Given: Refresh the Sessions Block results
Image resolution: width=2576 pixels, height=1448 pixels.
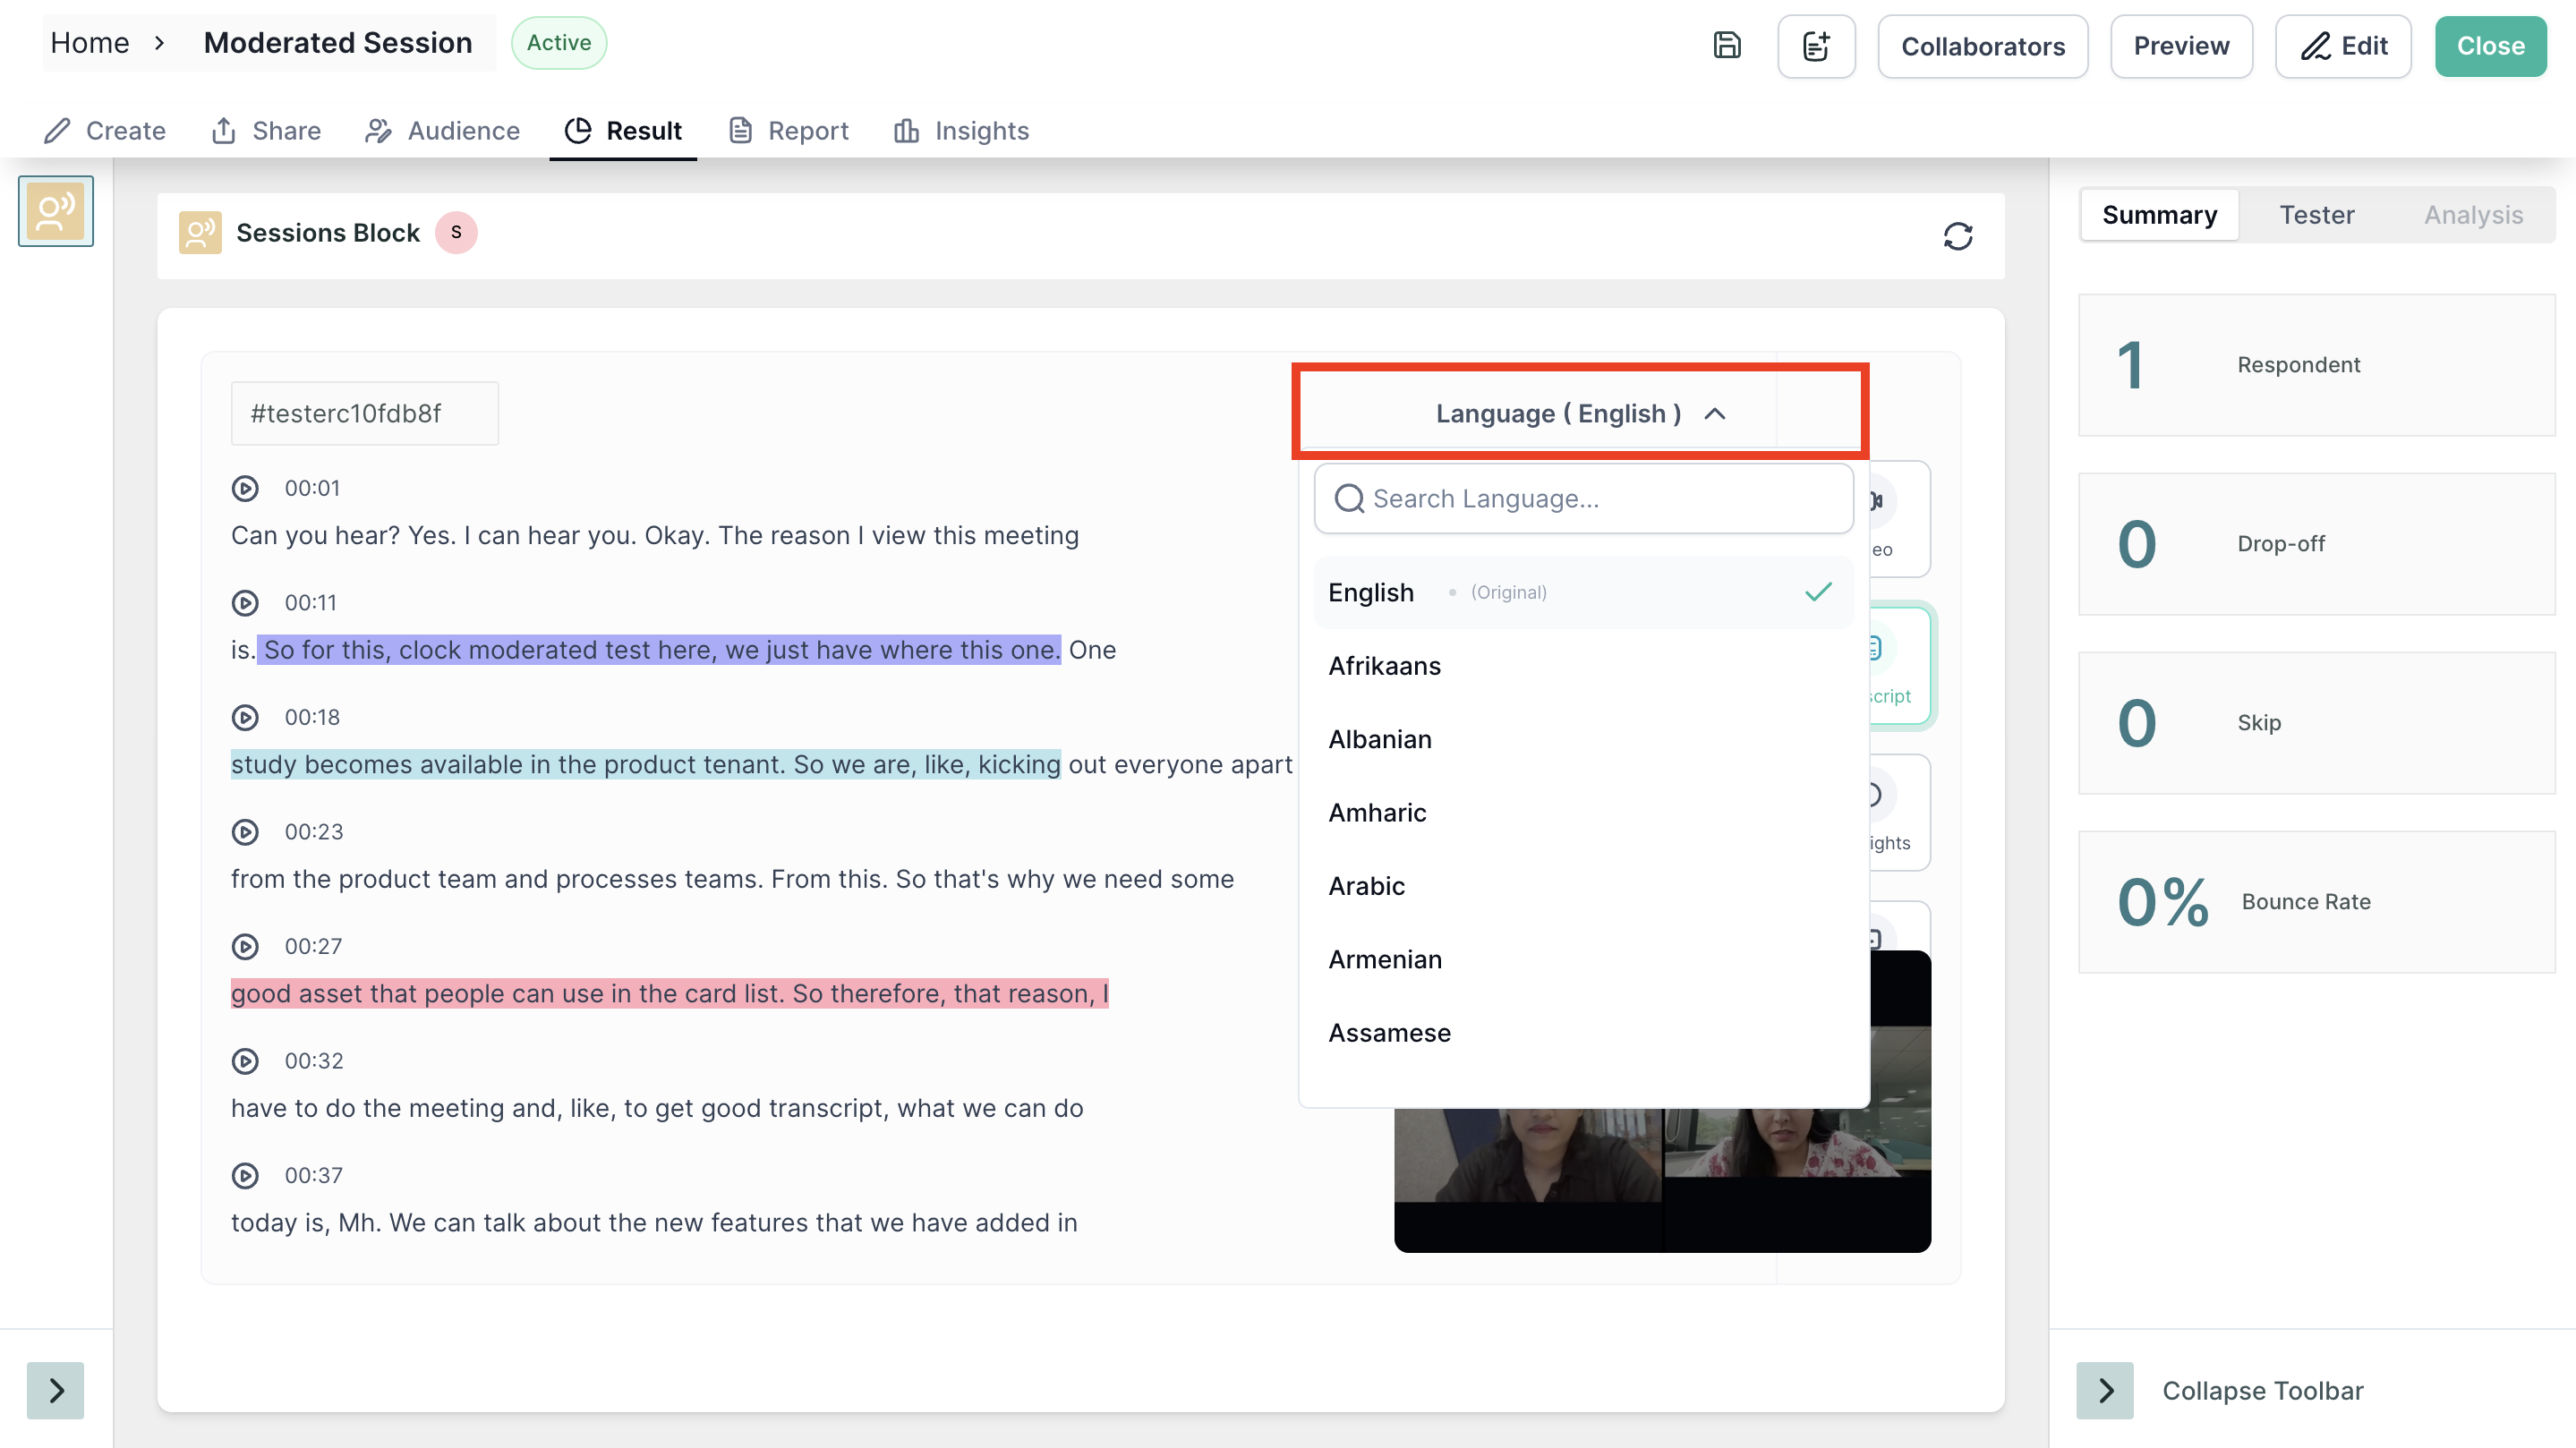Looking at the screenshot, I should 1957,236.
